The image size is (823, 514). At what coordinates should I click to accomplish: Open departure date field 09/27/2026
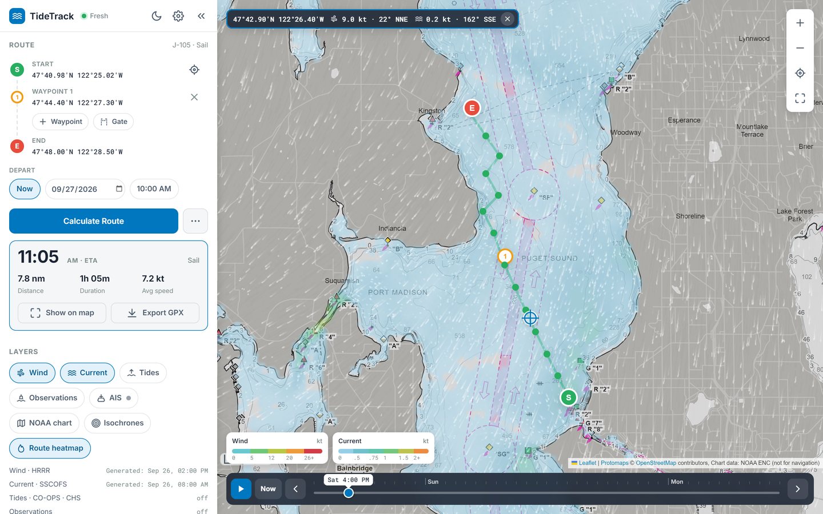85,189
